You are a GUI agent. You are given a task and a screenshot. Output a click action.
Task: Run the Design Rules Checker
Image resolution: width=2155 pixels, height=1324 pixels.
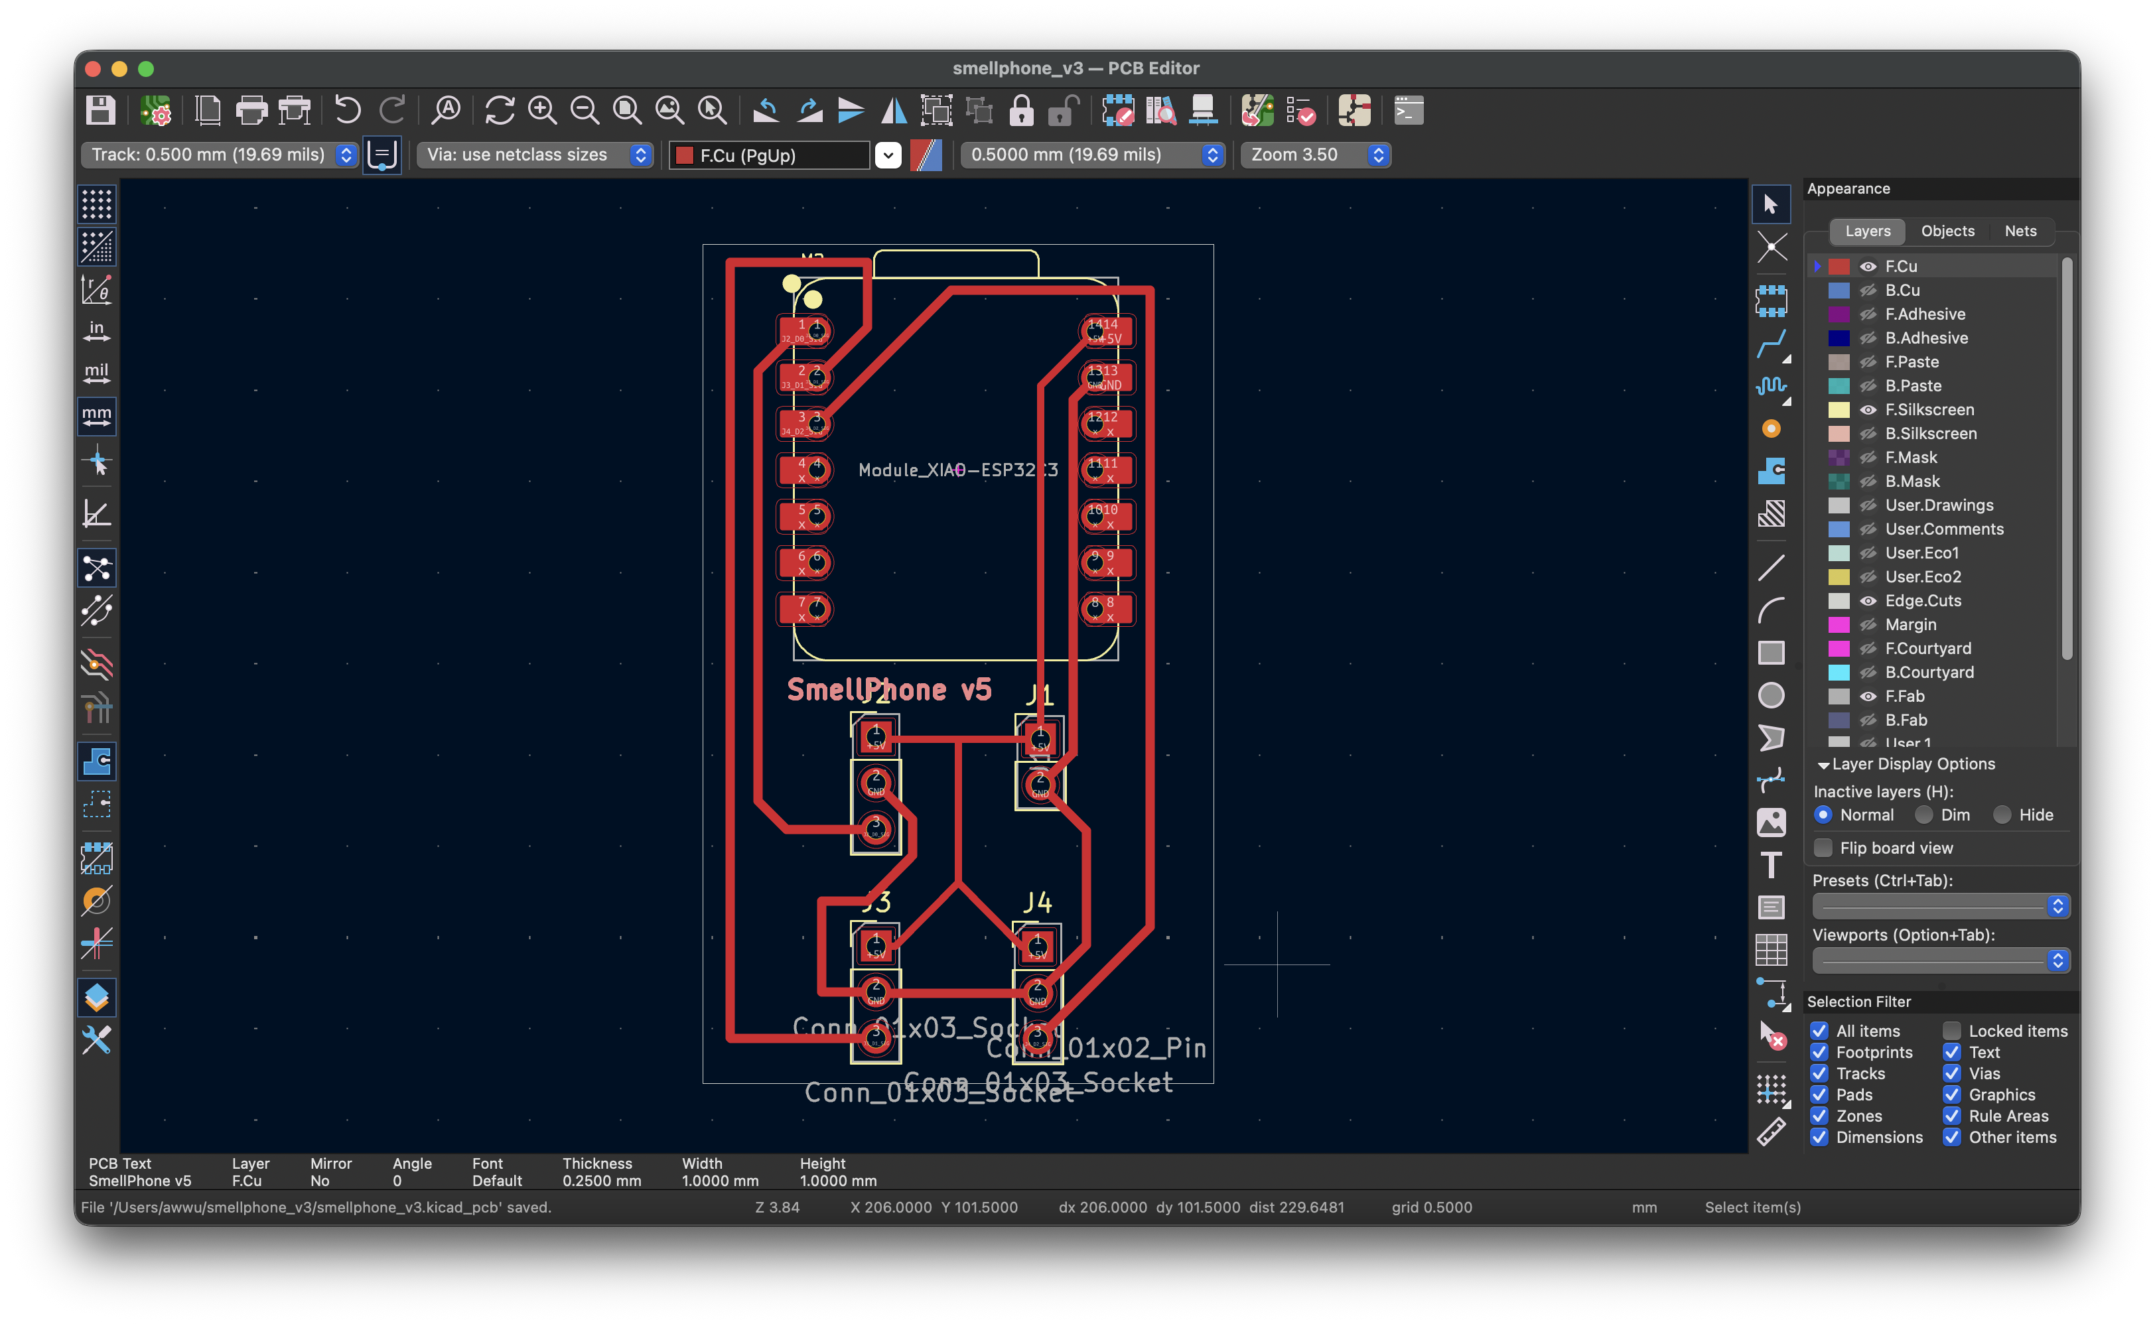click(1304, 111)
